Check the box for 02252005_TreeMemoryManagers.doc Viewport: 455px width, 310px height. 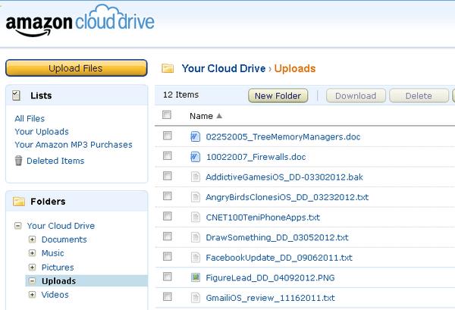coord(167,136)
